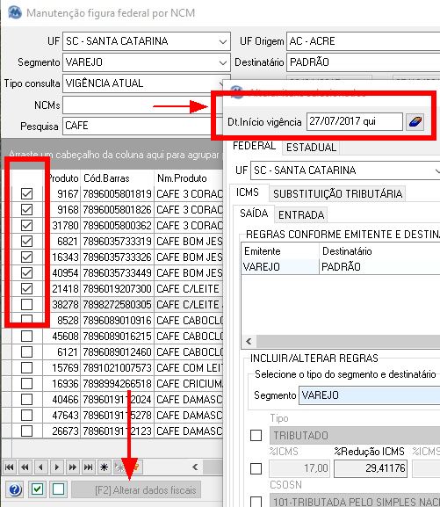Click the [F2] Alterar dados fiscais button
This screenshot has height=507, width=440.
pyautogui.click(x=136, y=489)
